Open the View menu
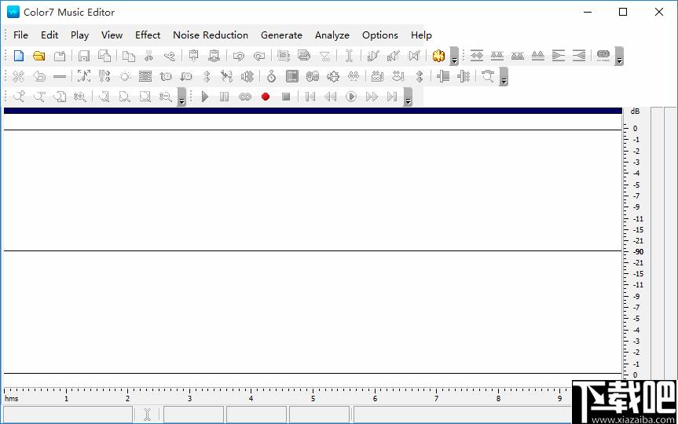 click(112, 35)
